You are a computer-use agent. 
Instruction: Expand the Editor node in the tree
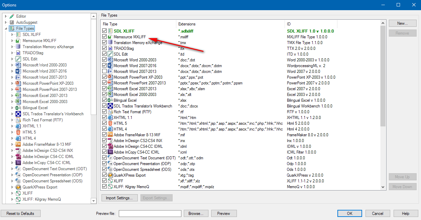pos(6,16)
